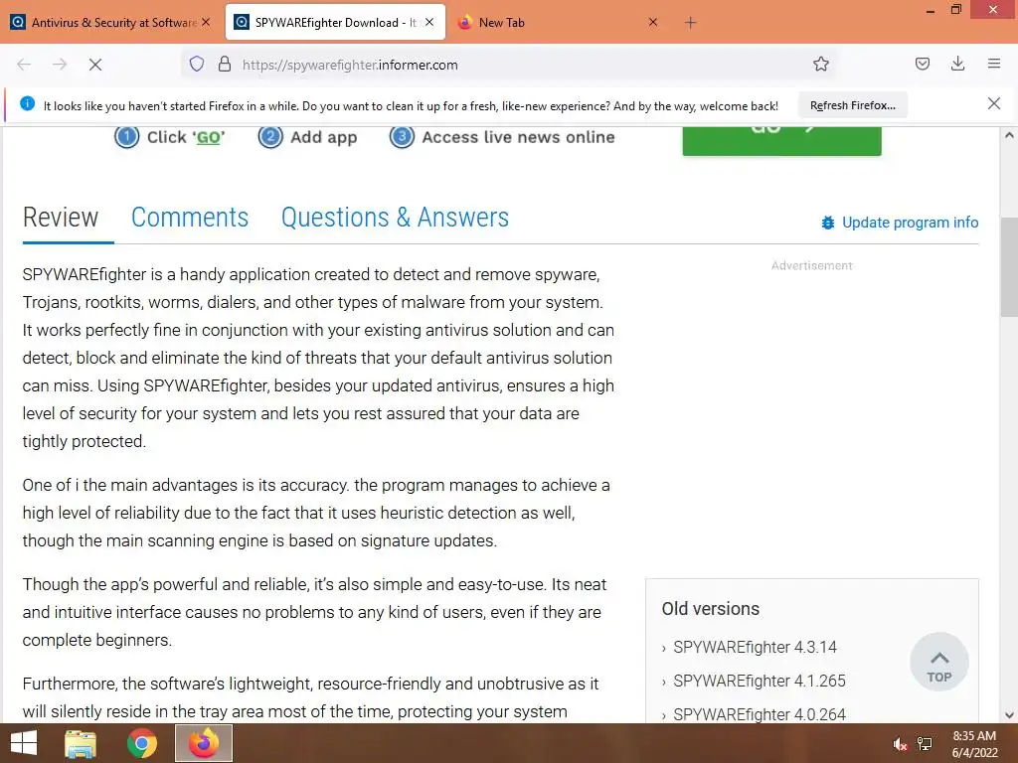1018x763 pixels.
Task: Click the info icon in notification bar
Action: tap(27, 103)
